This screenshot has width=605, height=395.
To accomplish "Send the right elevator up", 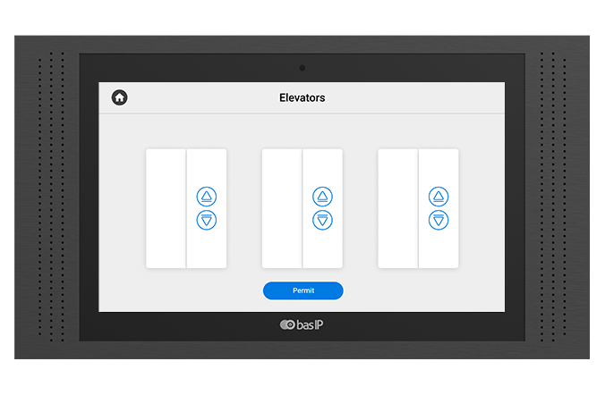I will click(x=439, y=197).
